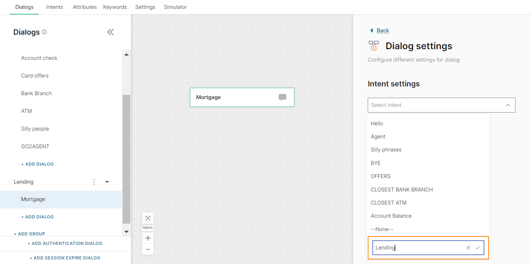
Task: Collapse the Lending group arrow
Action: 107,182
